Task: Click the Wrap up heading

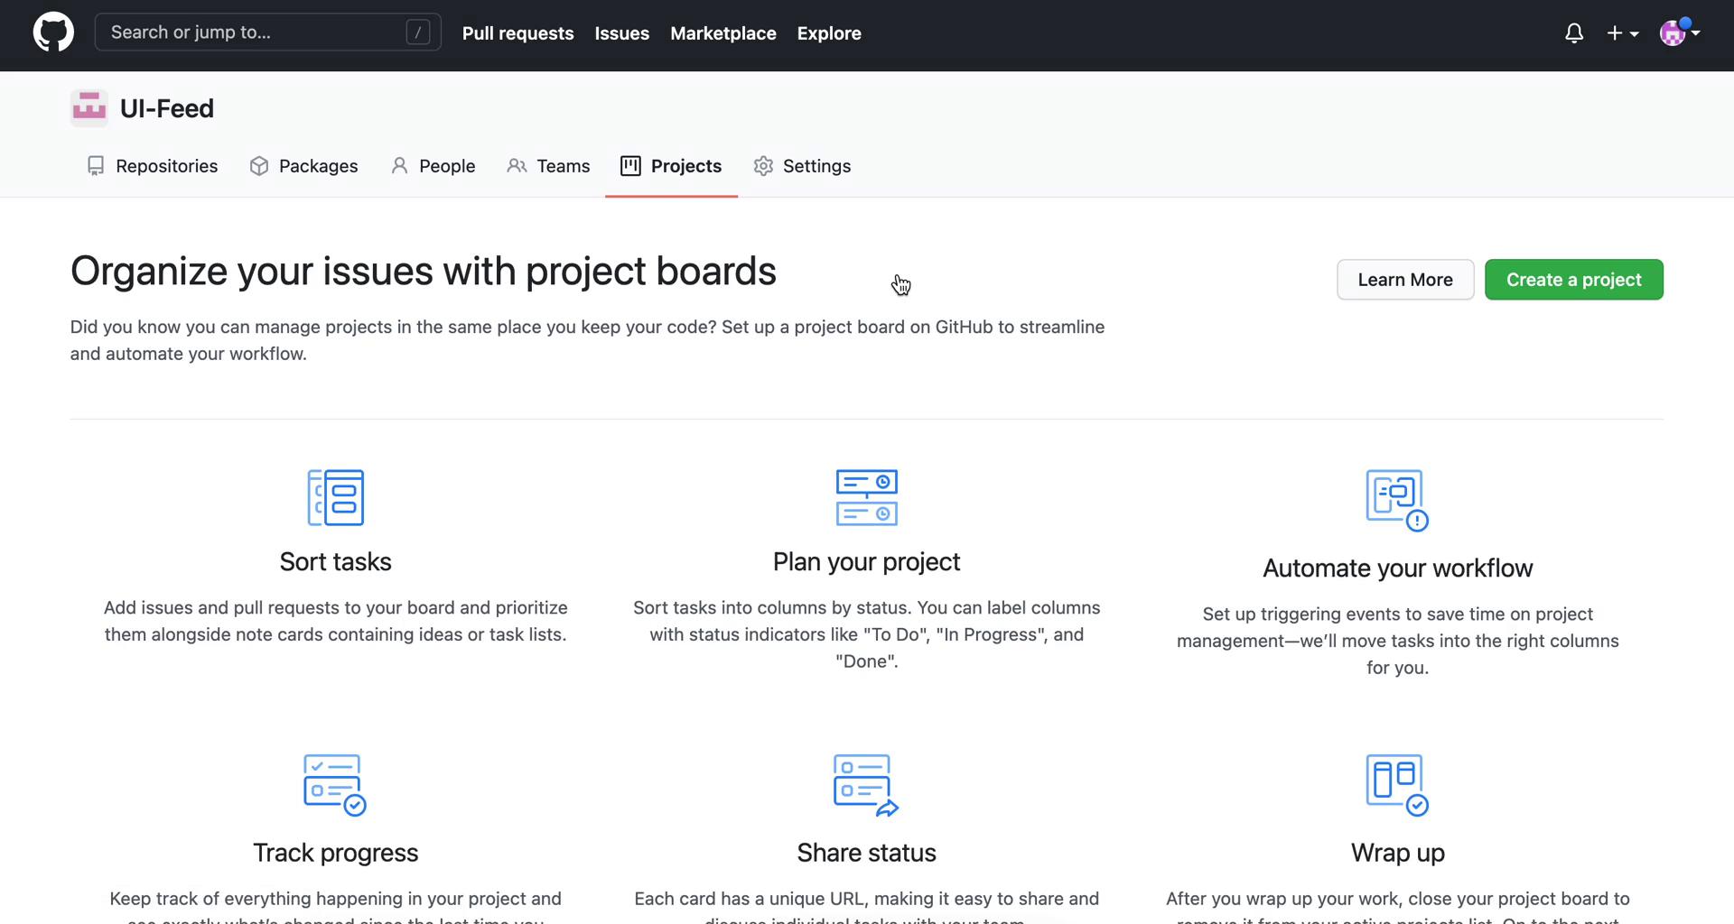Action: coord(1398,853)
